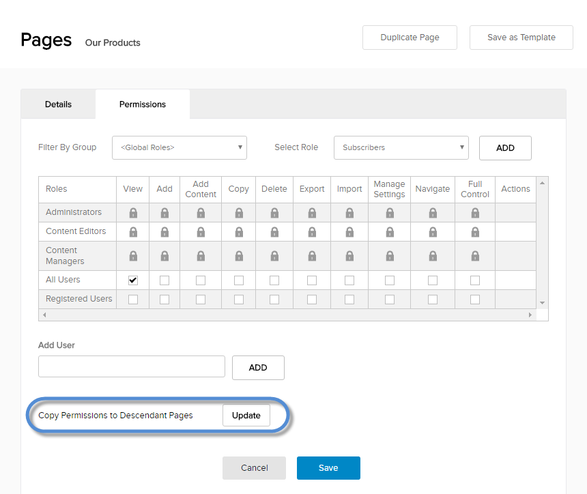The height and width of the screenshot is (494, 587).
Task: Click Content Editors Manage Settings lock icon
Action: click(x=389, y=232)
